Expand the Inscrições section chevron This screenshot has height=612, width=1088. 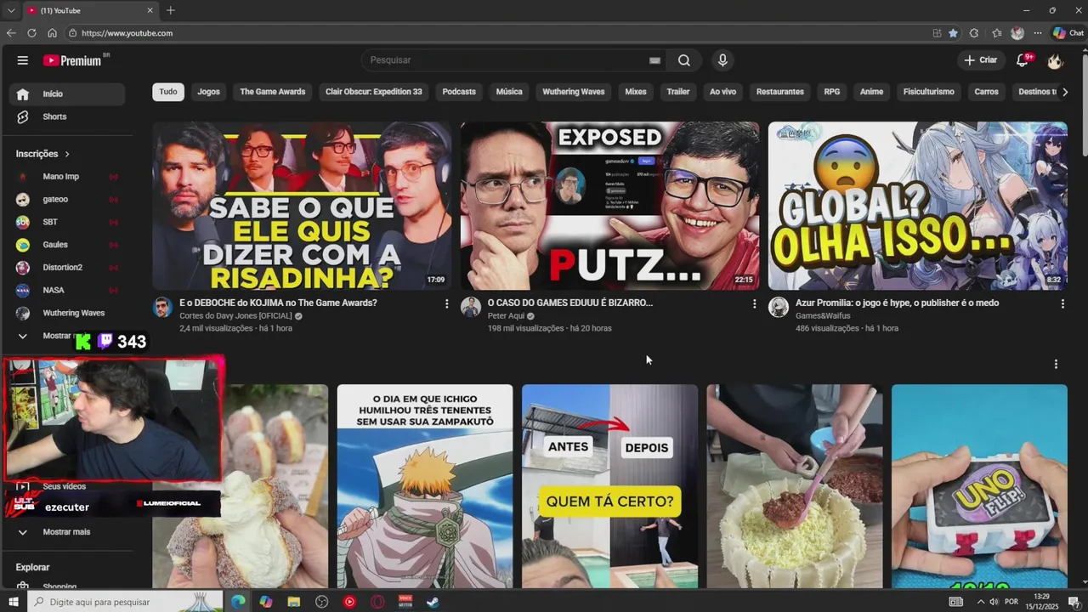click(x=67, y=154)
